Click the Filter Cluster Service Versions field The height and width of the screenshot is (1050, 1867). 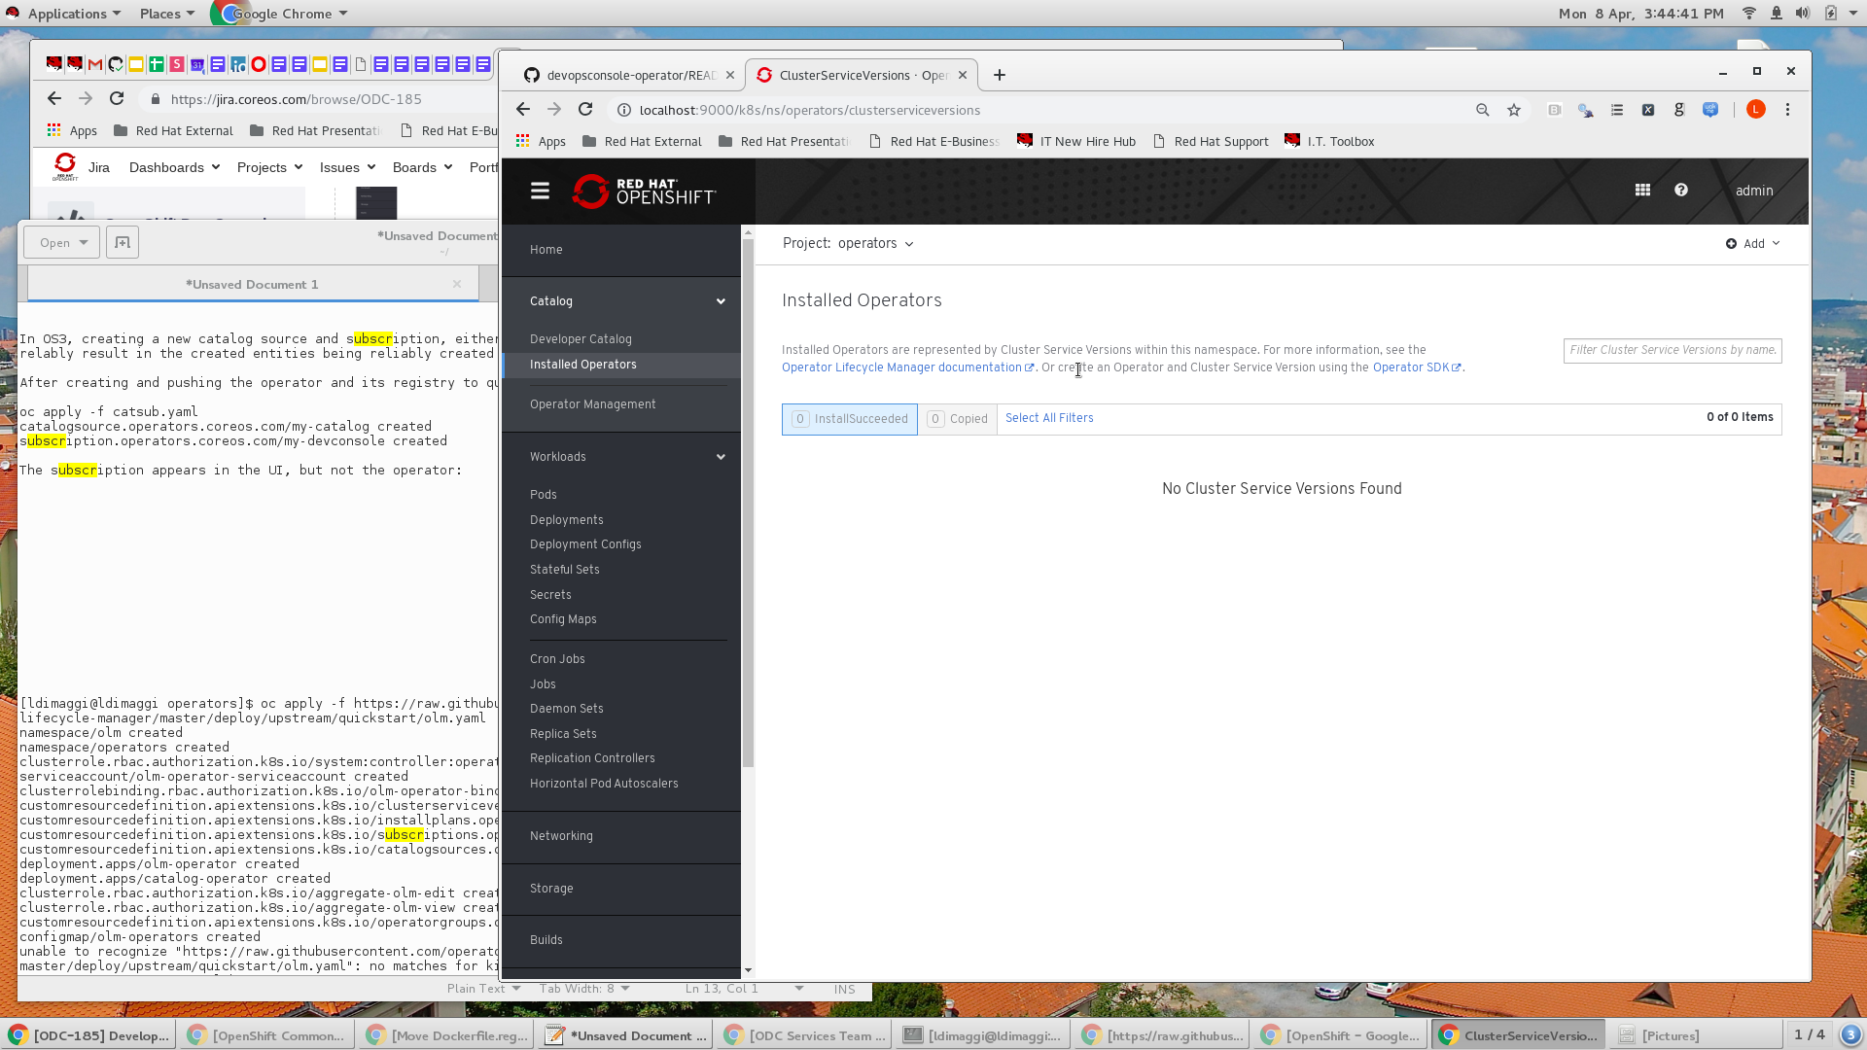[x=1672, y=350]
